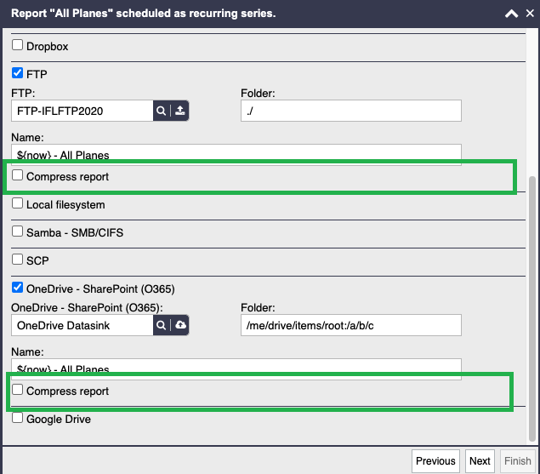The height and width of the screenshot is (474, 540).
Task: Click the Next button
Action: point(480,461)
